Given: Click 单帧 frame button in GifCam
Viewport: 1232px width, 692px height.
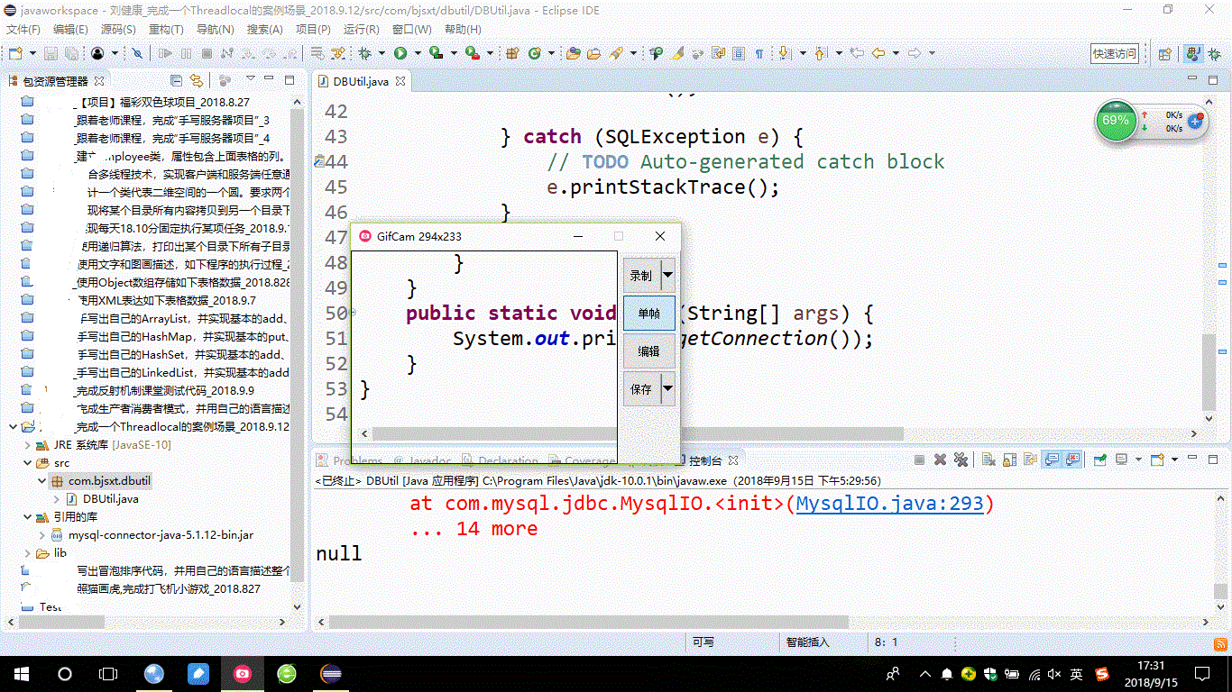Looking at the screenshot, I should point(648,314).
